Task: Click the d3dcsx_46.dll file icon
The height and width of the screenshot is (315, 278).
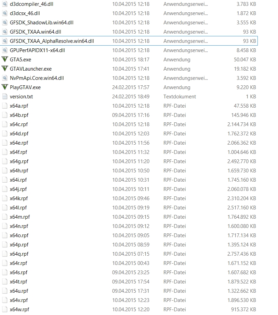Action: pyautogui.click(x=4, y=13)
